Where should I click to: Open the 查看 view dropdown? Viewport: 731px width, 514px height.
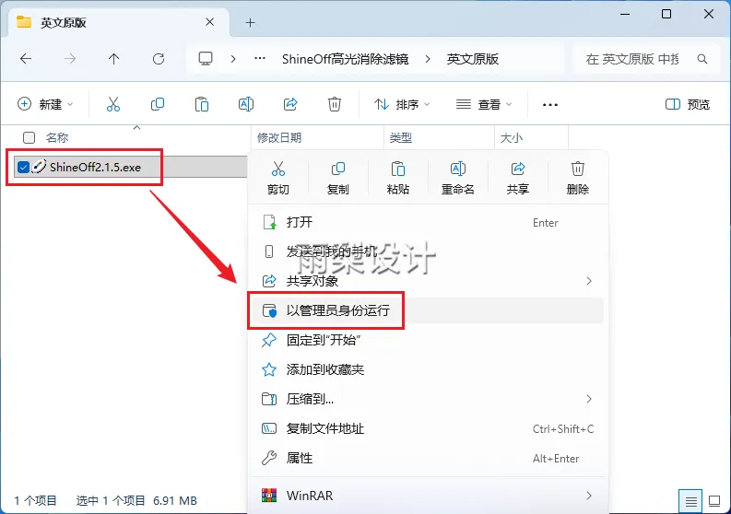coord(484,104)
